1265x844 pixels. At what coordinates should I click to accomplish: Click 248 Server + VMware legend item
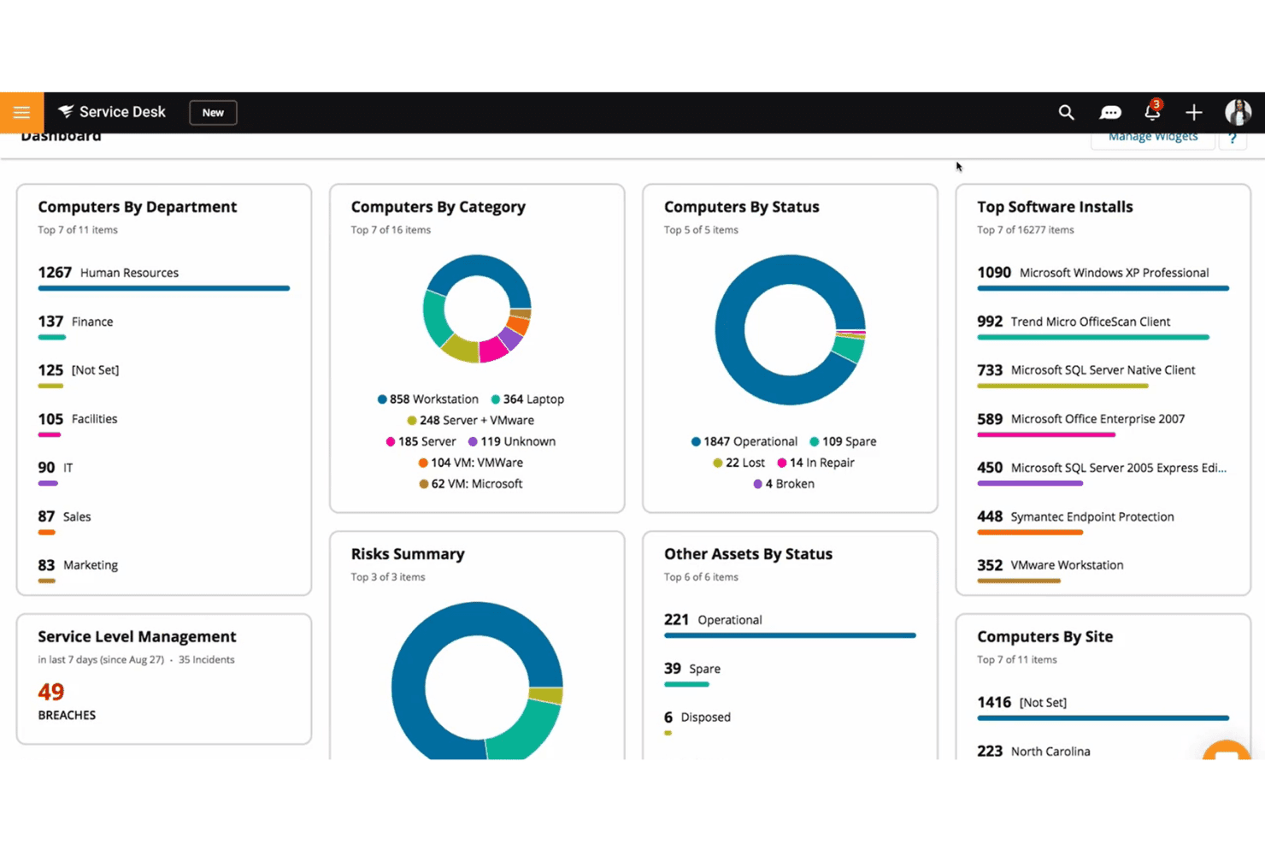coord(471,421)
